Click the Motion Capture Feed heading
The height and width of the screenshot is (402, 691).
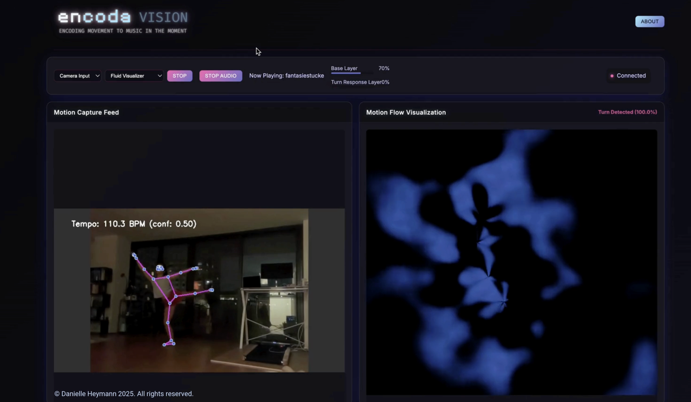point(86,112)
